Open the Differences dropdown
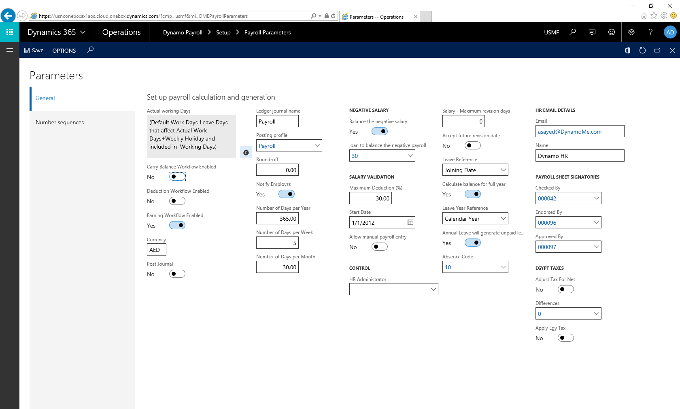The image size is (680, 409). (596, 313)
